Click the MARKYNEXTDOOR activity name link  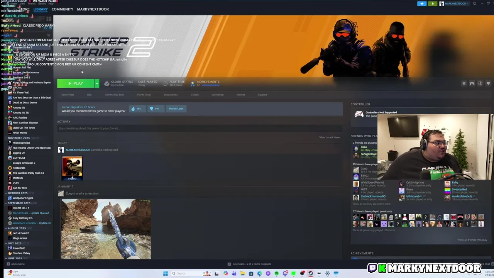78,150
